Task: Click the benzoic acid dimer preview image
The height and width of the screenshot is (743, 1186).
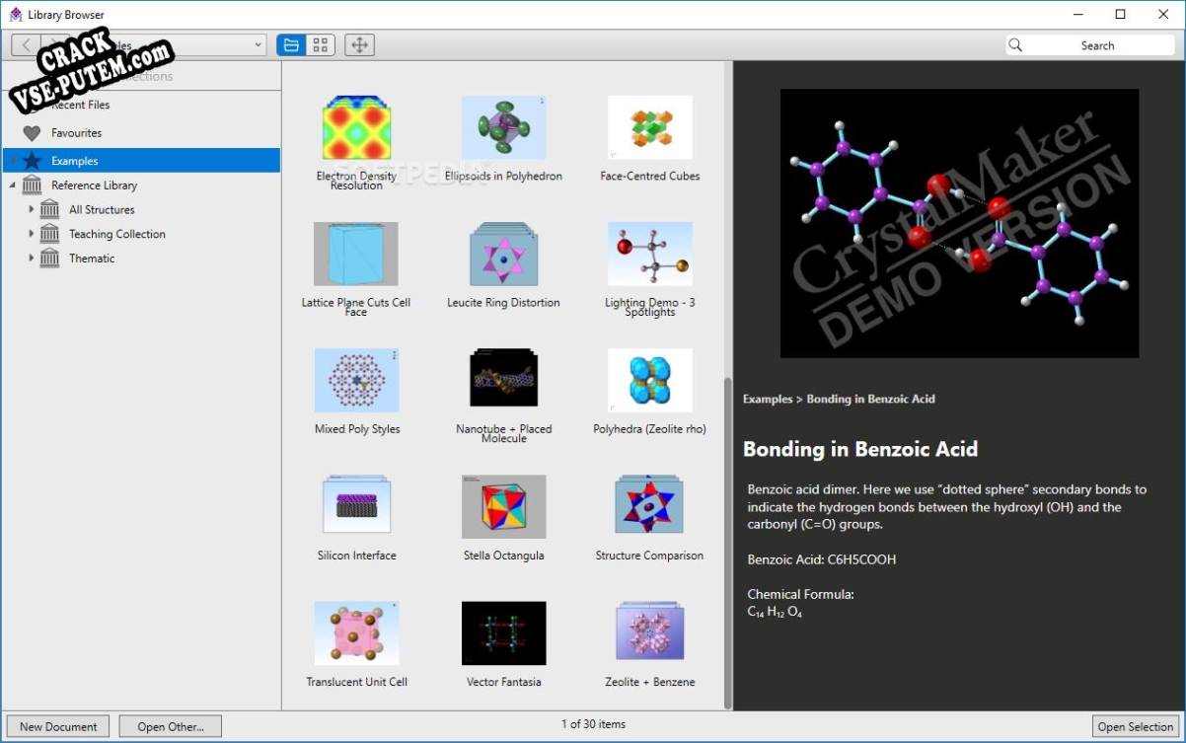Action: point(959,223)
